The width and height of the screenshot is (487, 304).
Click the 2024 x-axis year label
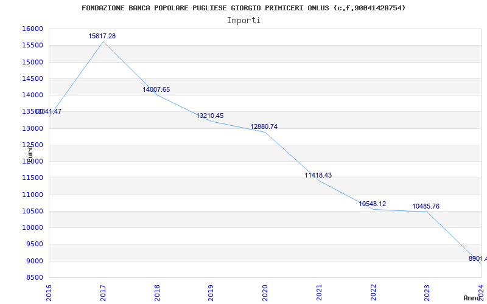pyautogui.click(x=481, y=292)
